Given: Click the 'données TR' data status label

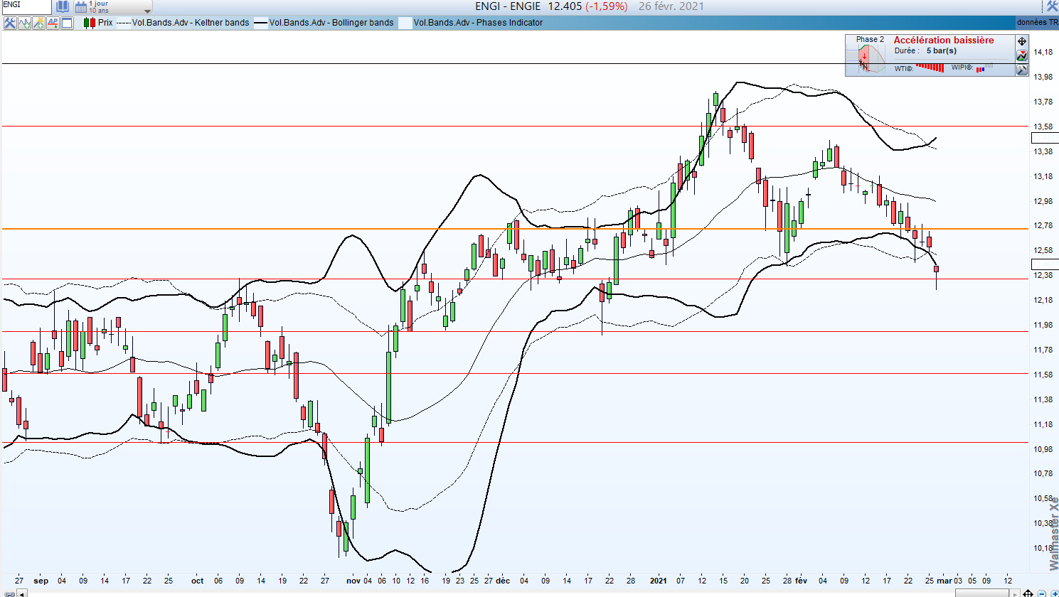Looking at the screenshot, I should pyautogui.click(x=1037, y=23).
